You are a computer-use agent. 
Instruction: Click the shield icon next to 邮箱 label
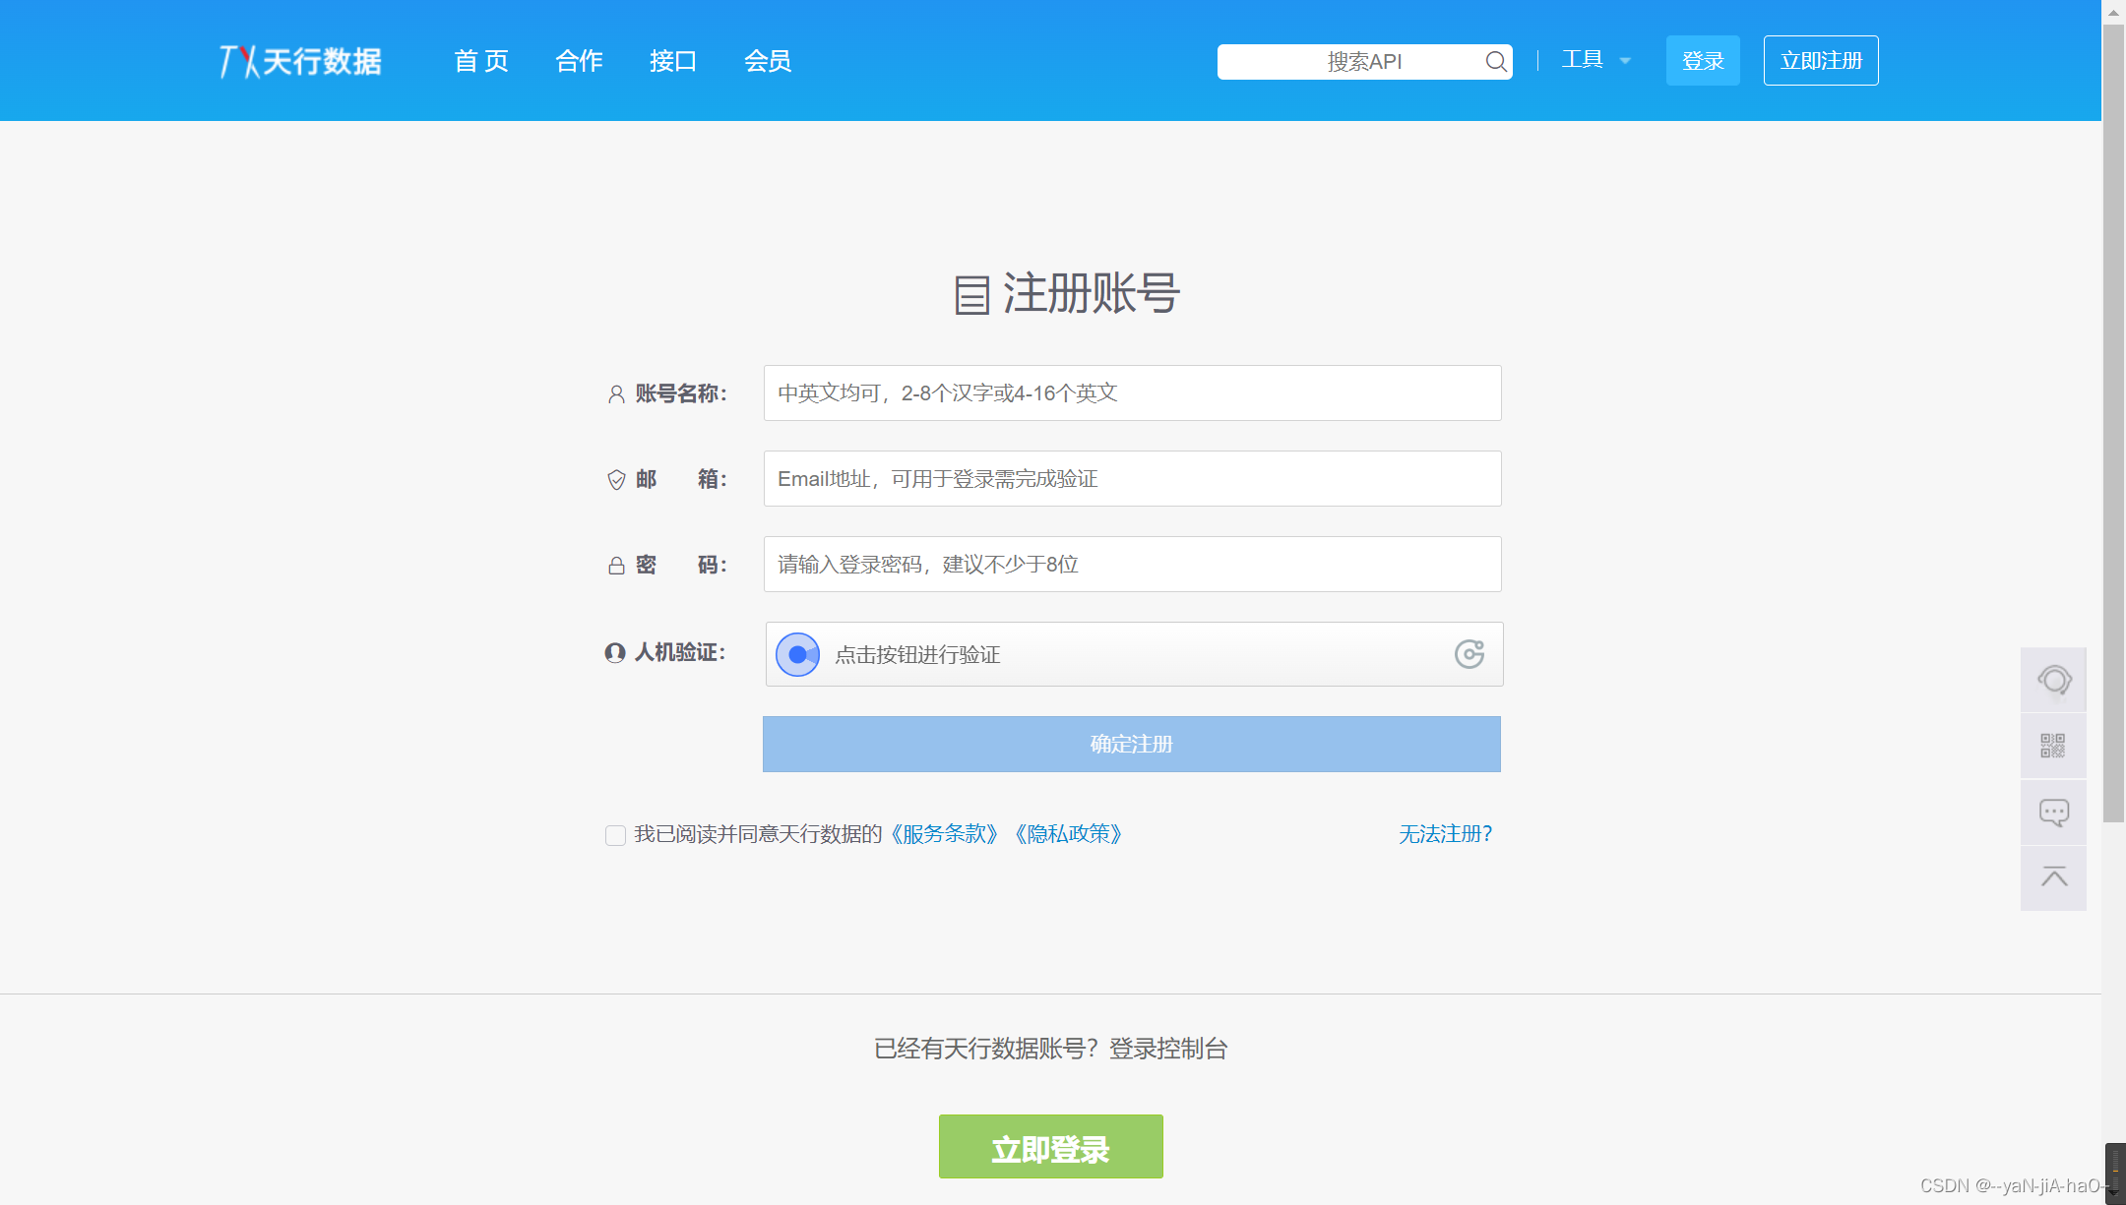click(615, 479)
